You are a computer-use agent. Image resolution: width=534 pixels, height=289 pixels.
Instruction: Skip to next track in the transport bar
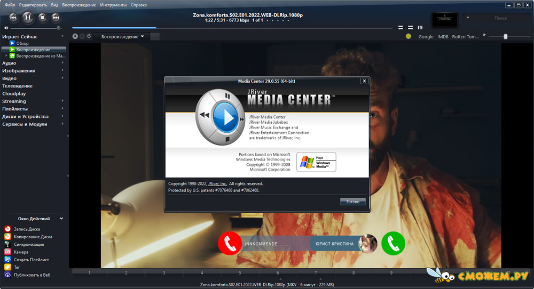click(x=56, y=18)
